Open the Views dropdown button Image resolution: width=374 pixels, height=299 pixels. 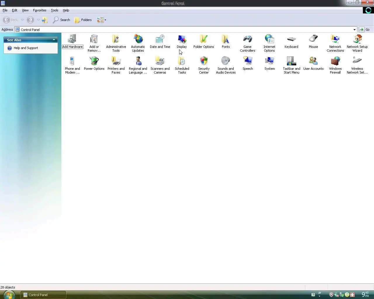tap(101, 20)
